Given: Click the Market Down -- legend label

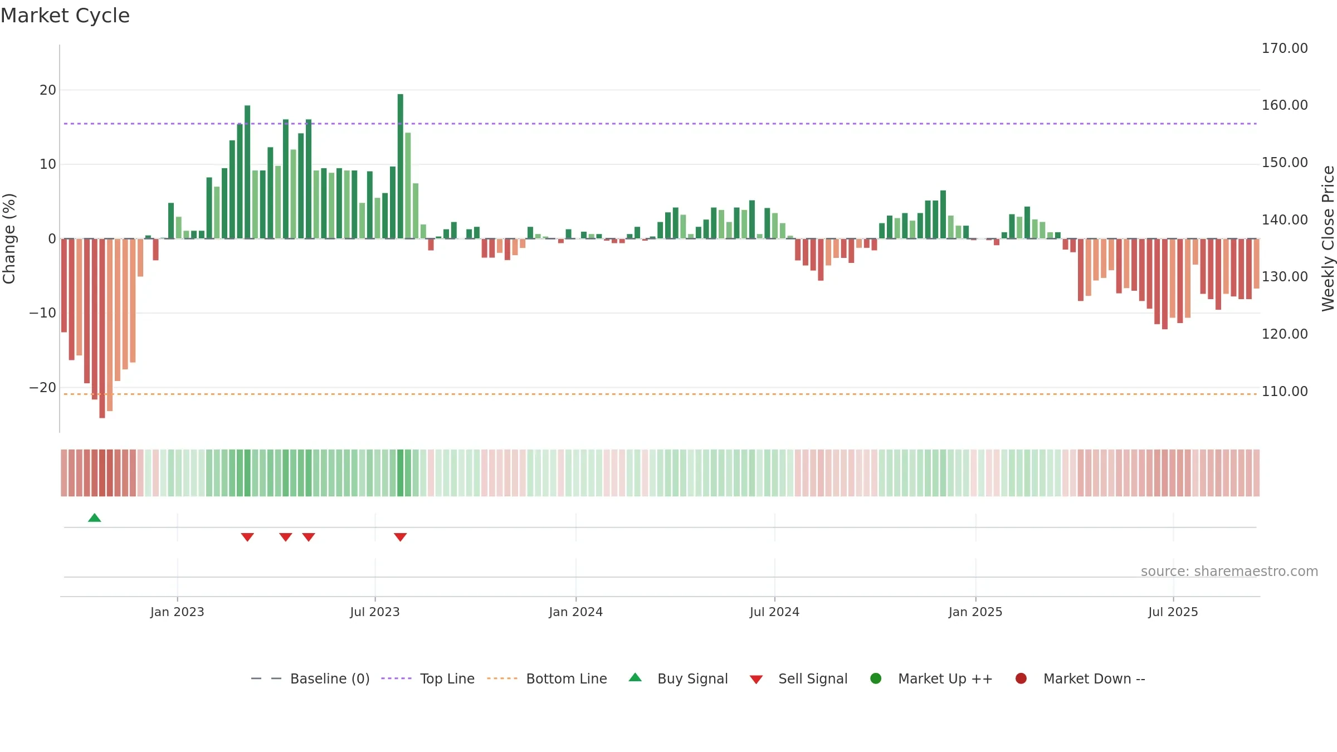Looking at the screenshot, I should 1094,679.
